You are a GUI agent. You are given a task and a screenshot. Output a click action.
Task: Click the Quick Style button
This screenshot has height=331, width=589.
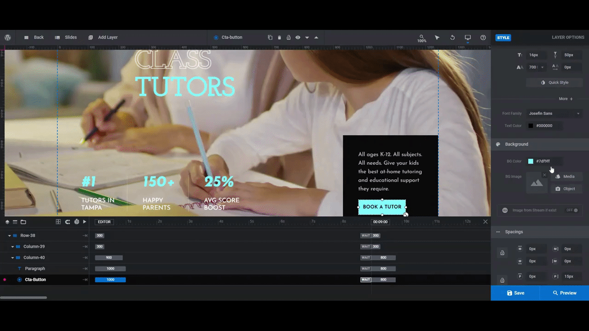click(x=554, y=82)
